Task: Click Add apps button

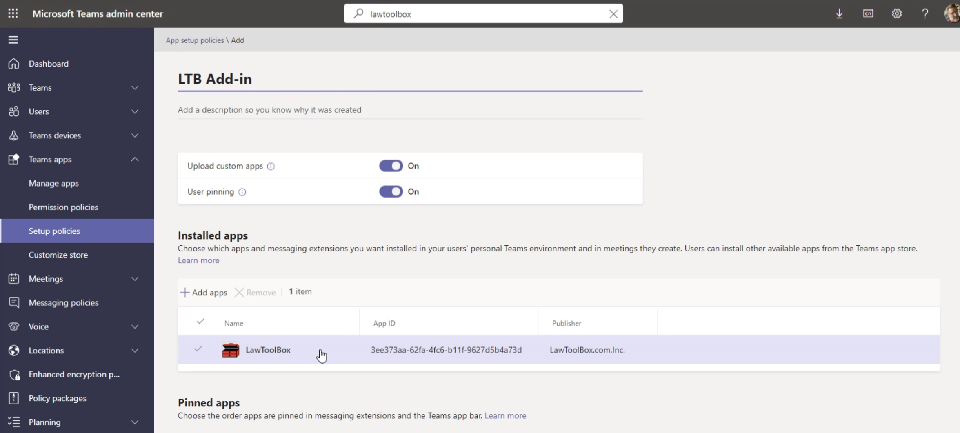Action: click(x=204, y=292)
